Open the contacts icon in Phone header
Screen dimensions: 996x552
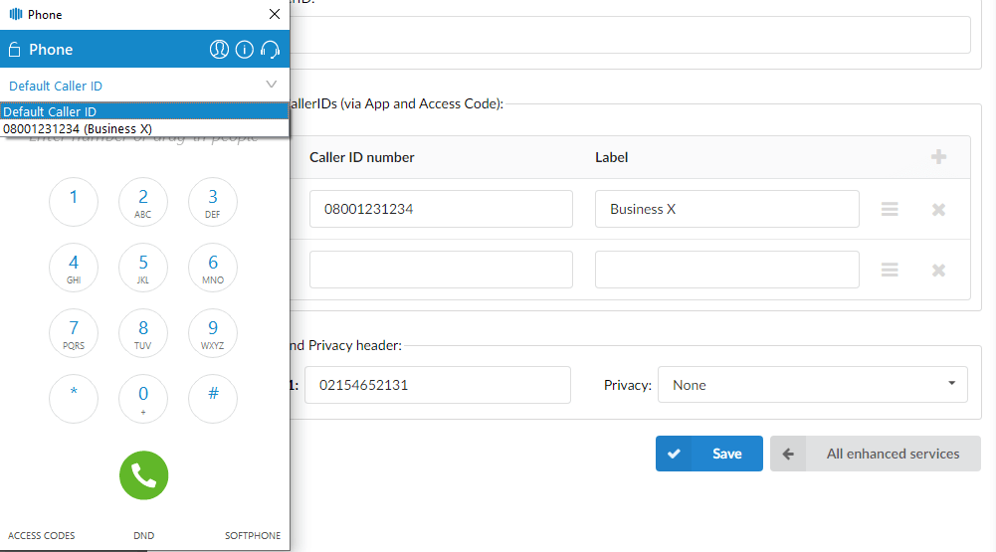(x=220, y=50)
